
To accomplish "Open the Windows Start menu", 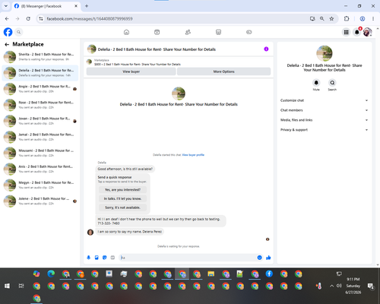I will pos(7,286).
